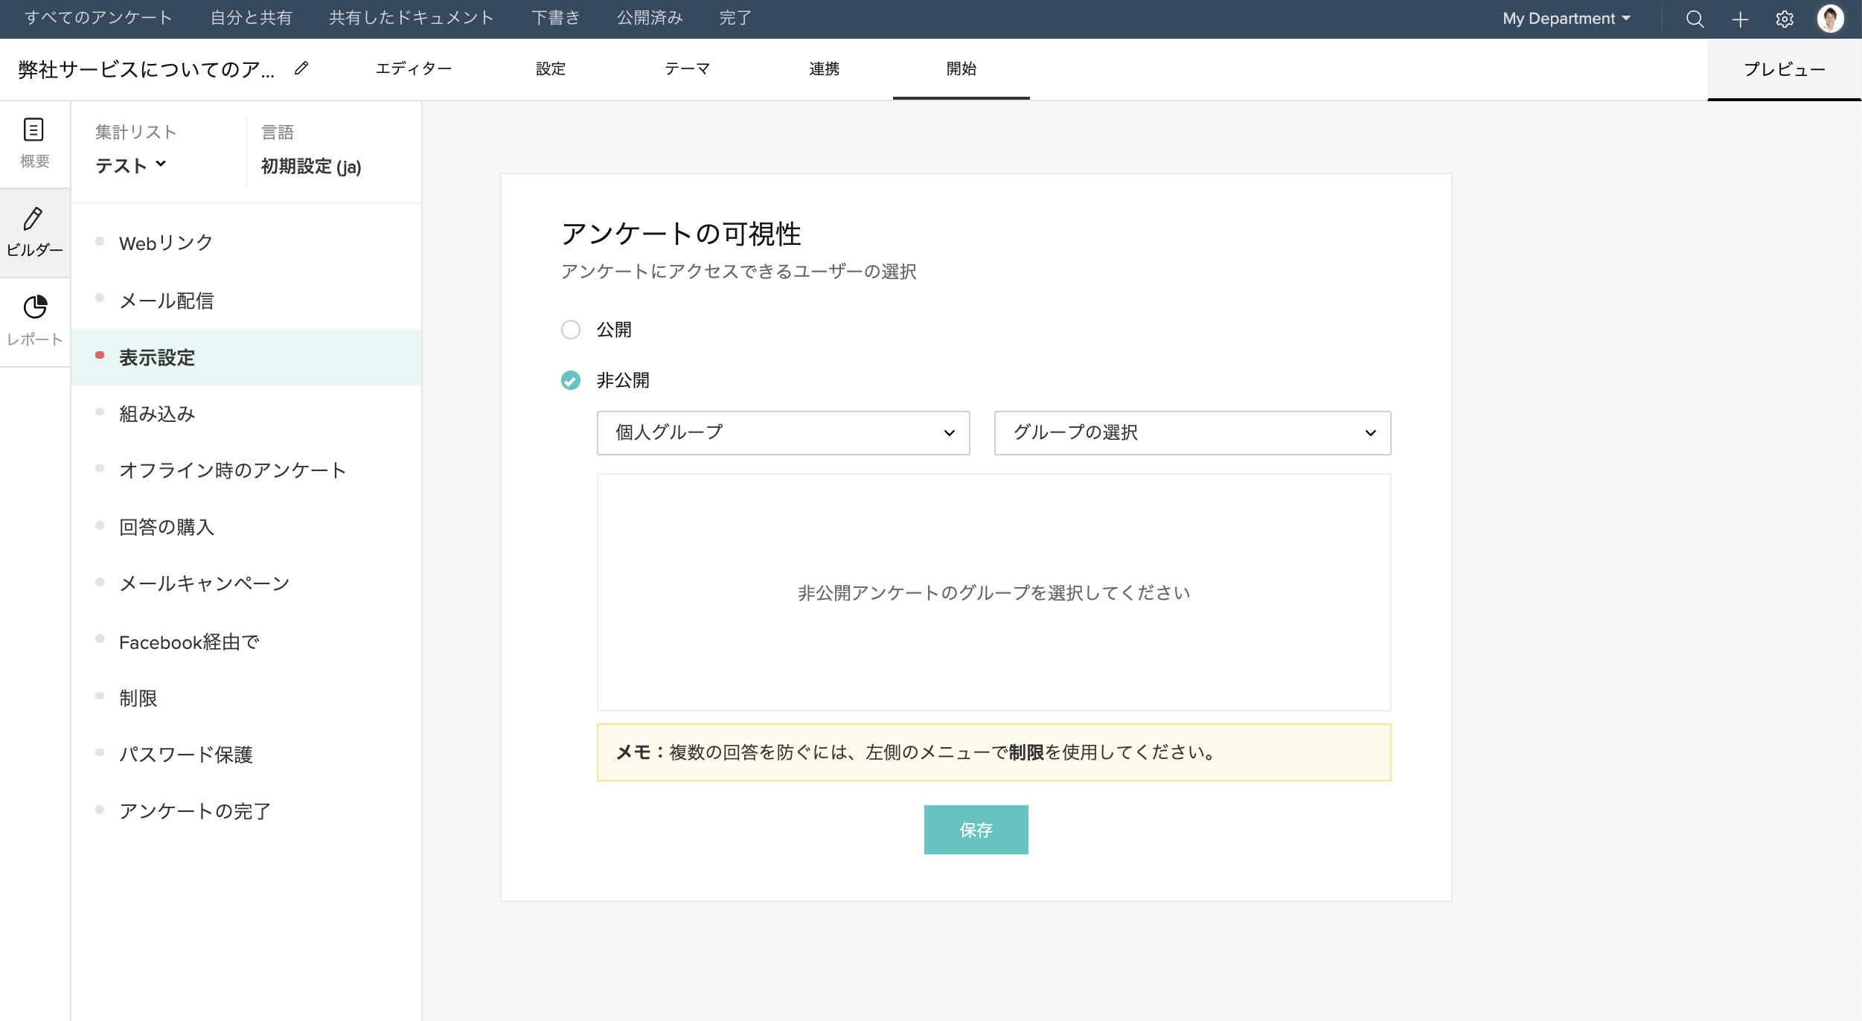Select パスワード保護 in the side menu
1862x1021 pixels.
(x=186, y=755)
